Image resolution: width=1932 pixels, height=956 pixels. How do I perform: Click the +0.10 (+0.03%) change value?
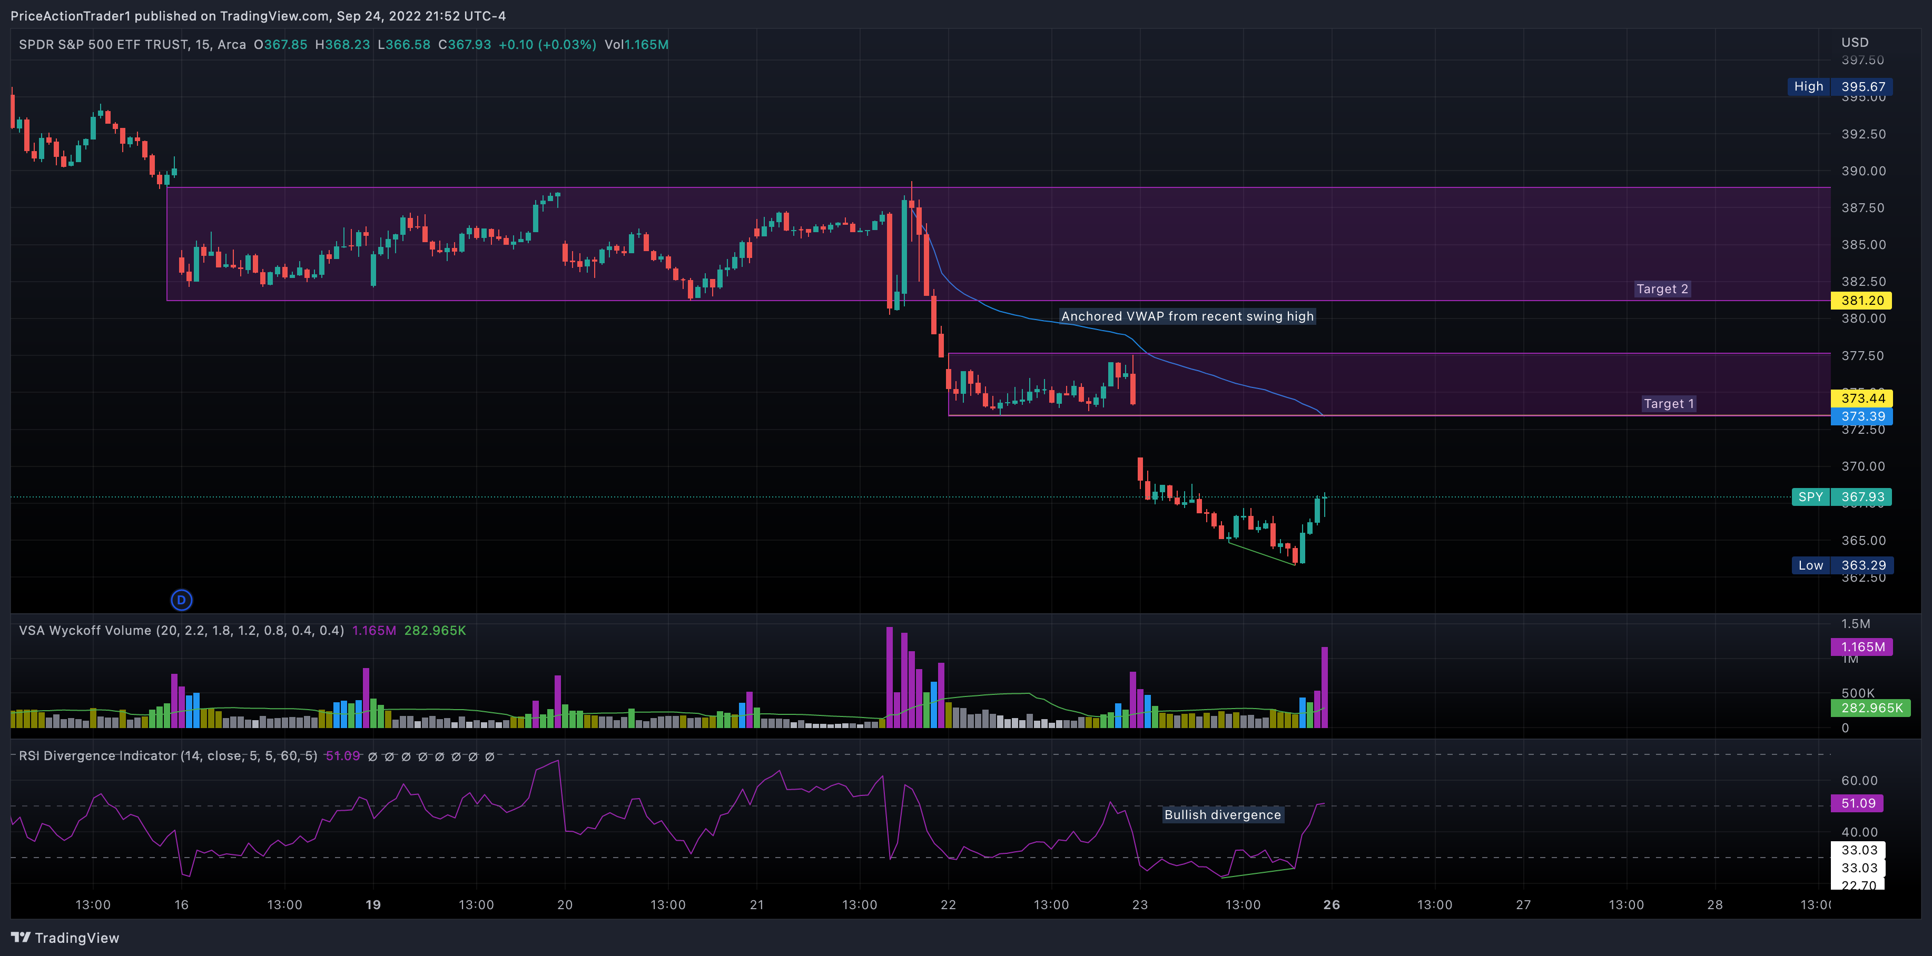click(x=547, y=45)
